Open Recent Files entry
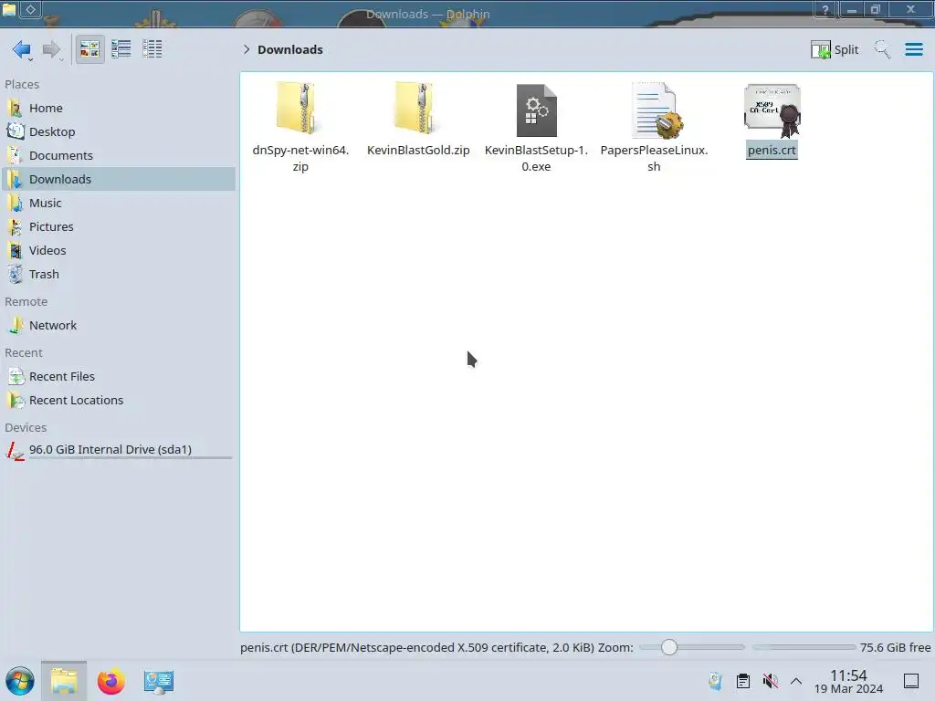This screenshot has height=701, width=935. pos(119,377)
